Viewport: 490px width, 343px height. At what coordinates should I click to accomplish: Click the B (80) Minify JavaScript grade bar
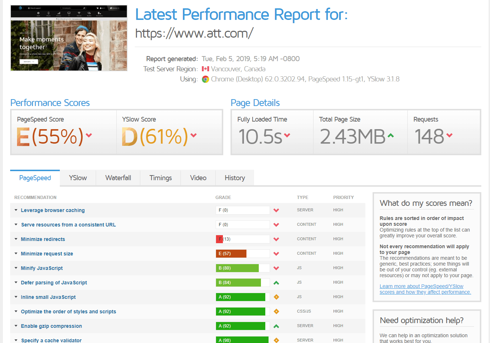pyautogui.click(x=243, y=268)
